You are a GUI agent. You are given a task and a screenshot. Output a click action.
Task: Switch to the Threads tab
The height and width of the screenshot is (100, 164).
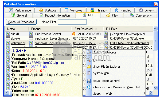[x=98, y=10]
